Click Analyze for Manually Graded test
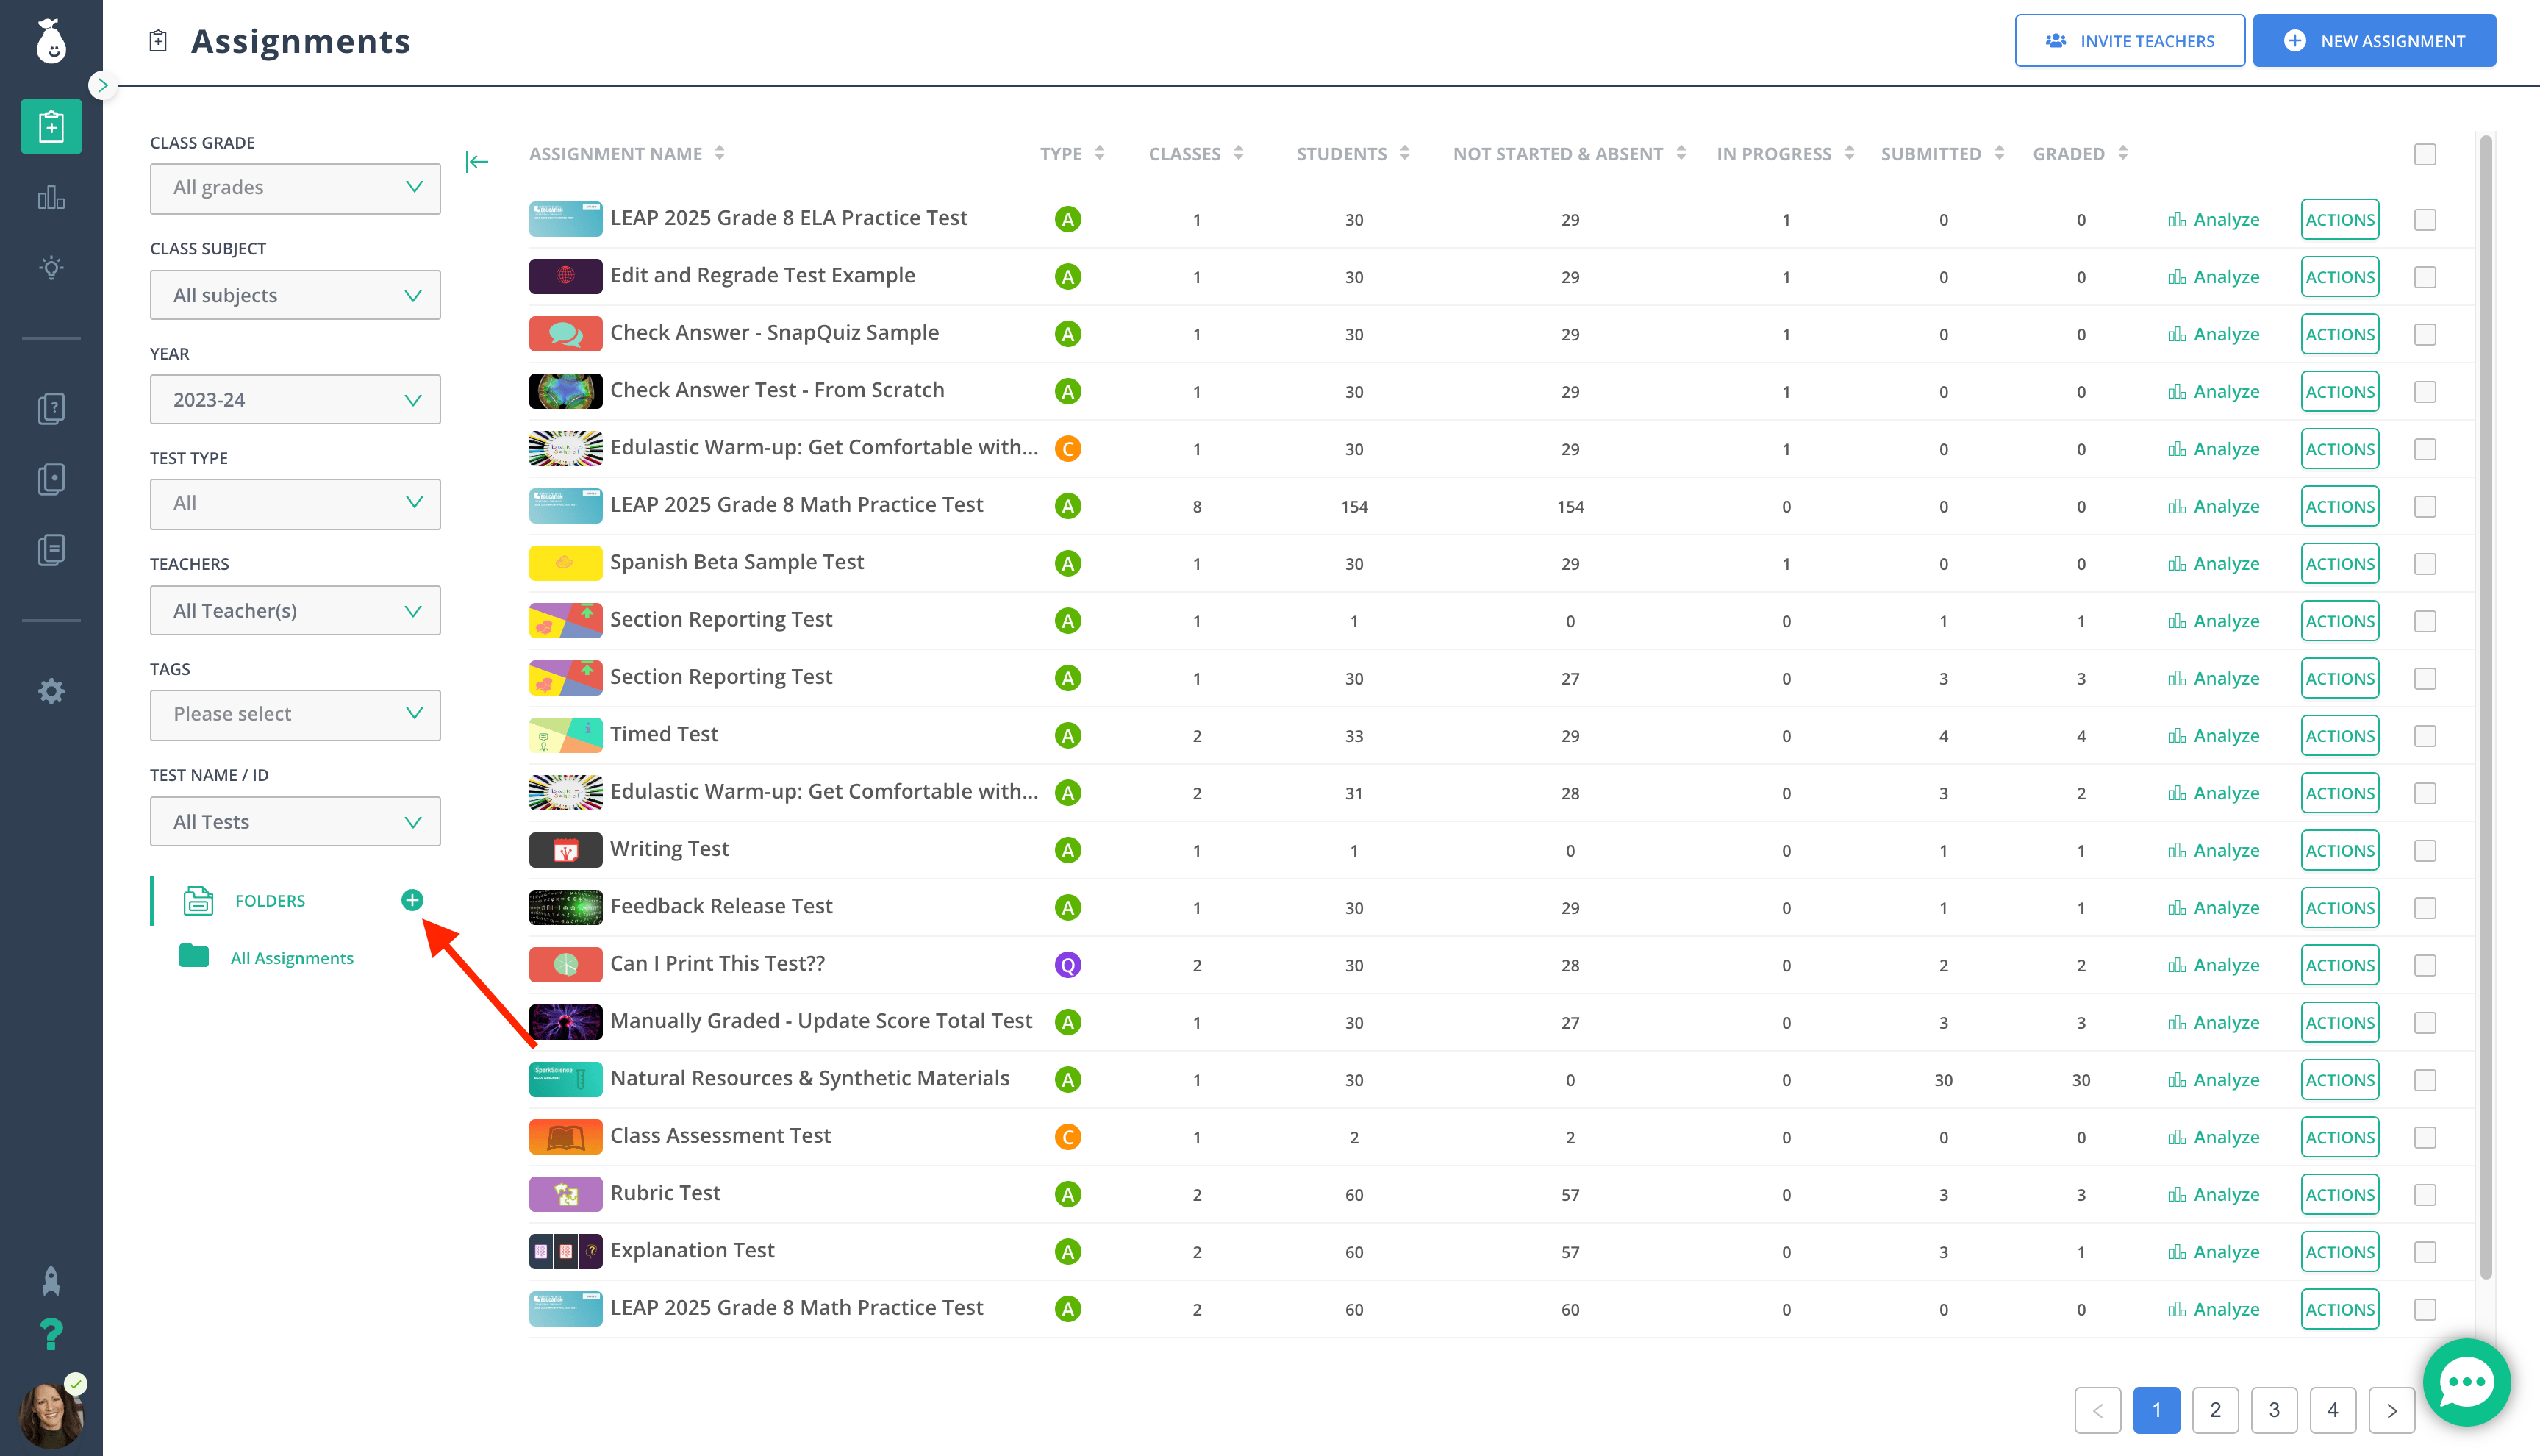 2213,1023
